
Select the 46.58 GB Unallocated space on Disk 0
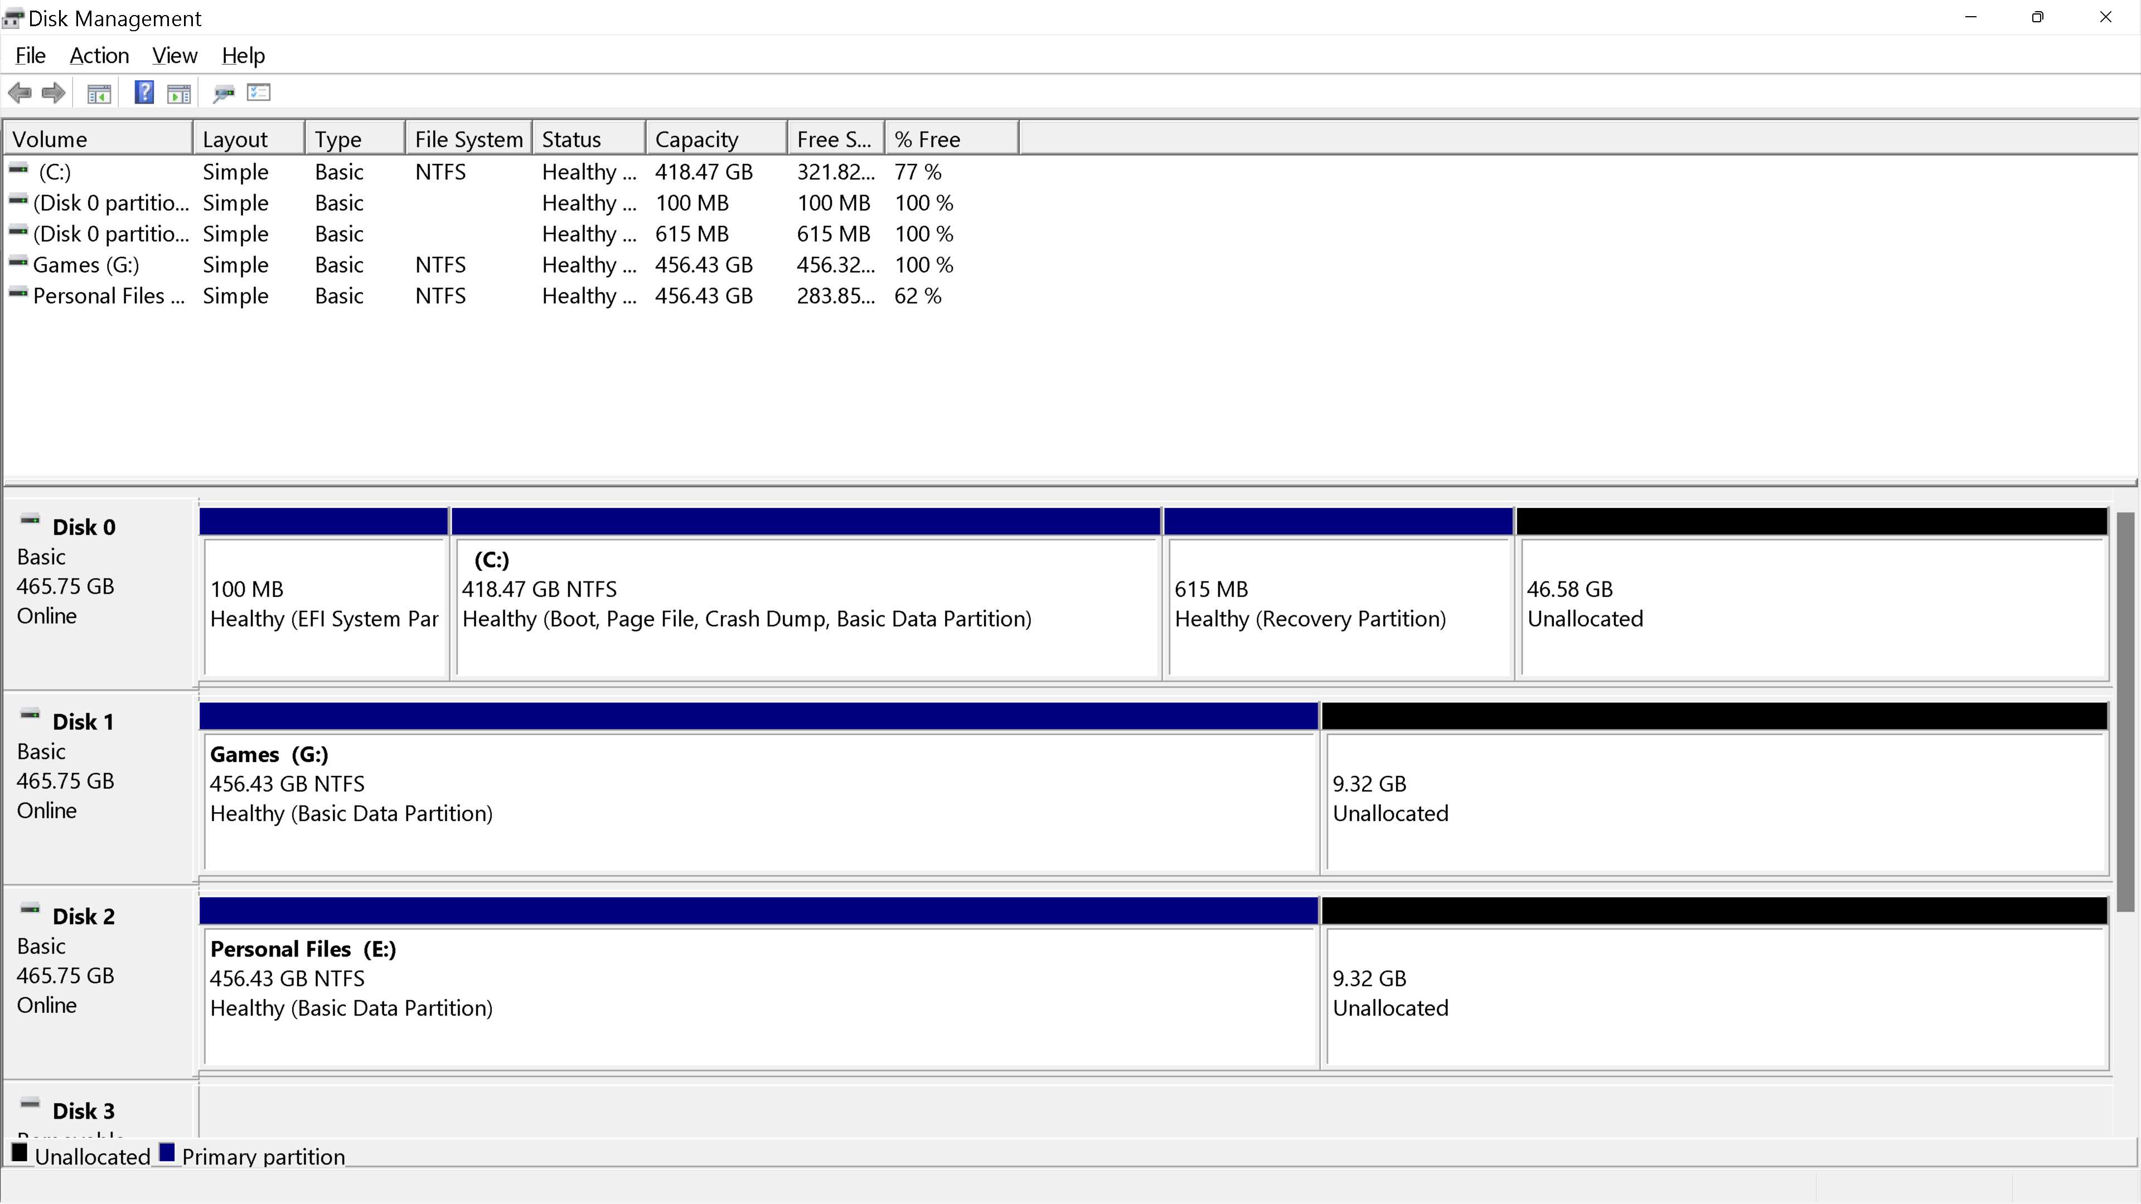tap(1812, 594)
